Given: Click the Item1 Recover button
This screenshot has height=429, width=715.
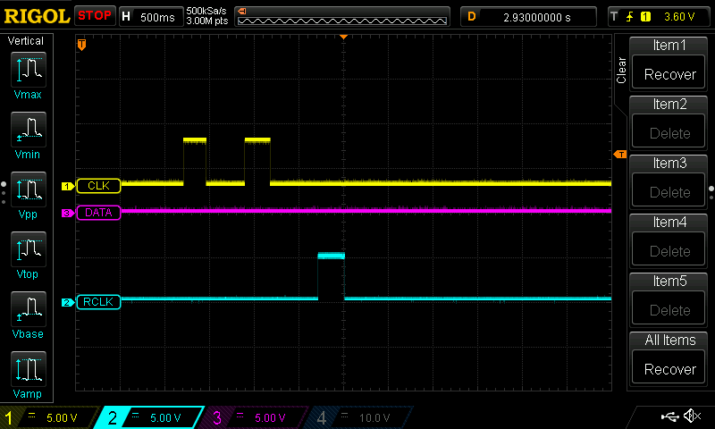Looking at the screenshot, I should tap(669, 74).
